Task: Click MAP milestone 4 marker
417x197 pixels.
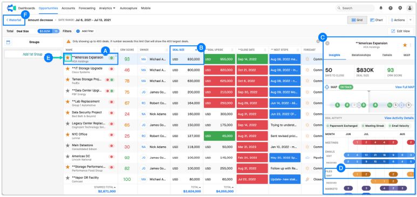Action: pyautogui.click(x=375, y=105)
